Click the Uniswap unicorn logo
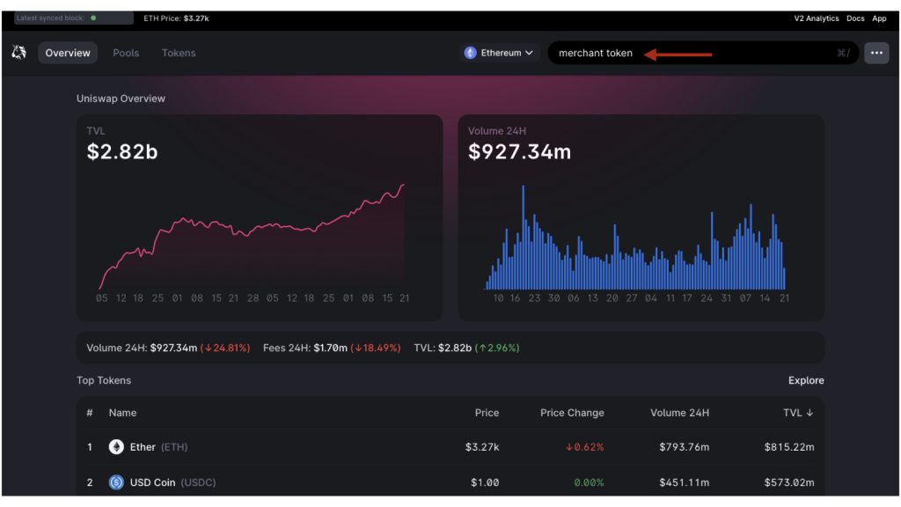The width and height of the screenshot is (901, 507). tap(19, 52)
